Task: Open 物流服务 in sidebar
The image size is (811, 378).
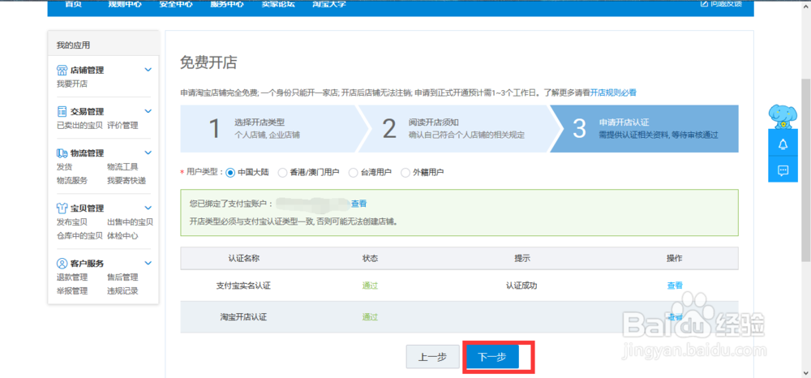Action: [72, 180]
